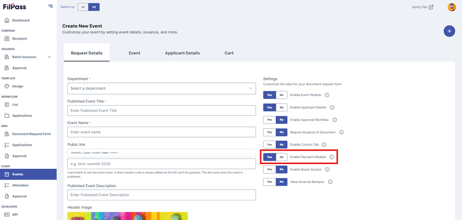Click the List icon under Workflow

click(7, 104)
